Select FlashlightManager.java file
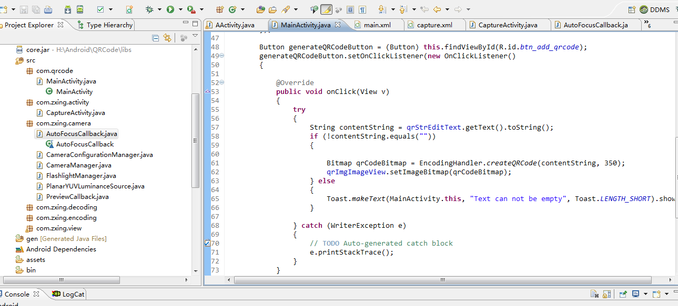 click(81, 176)
